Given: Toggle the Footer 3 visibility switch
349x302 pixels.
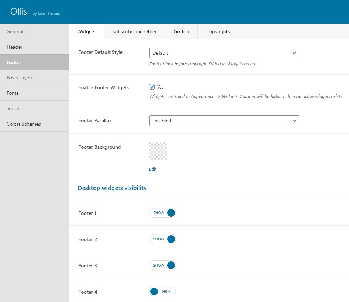Looking at the screenshot, I should click(162, 265).
